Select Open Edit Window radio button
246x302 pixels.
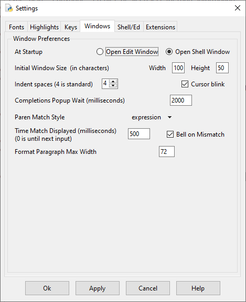coord(100,52)
